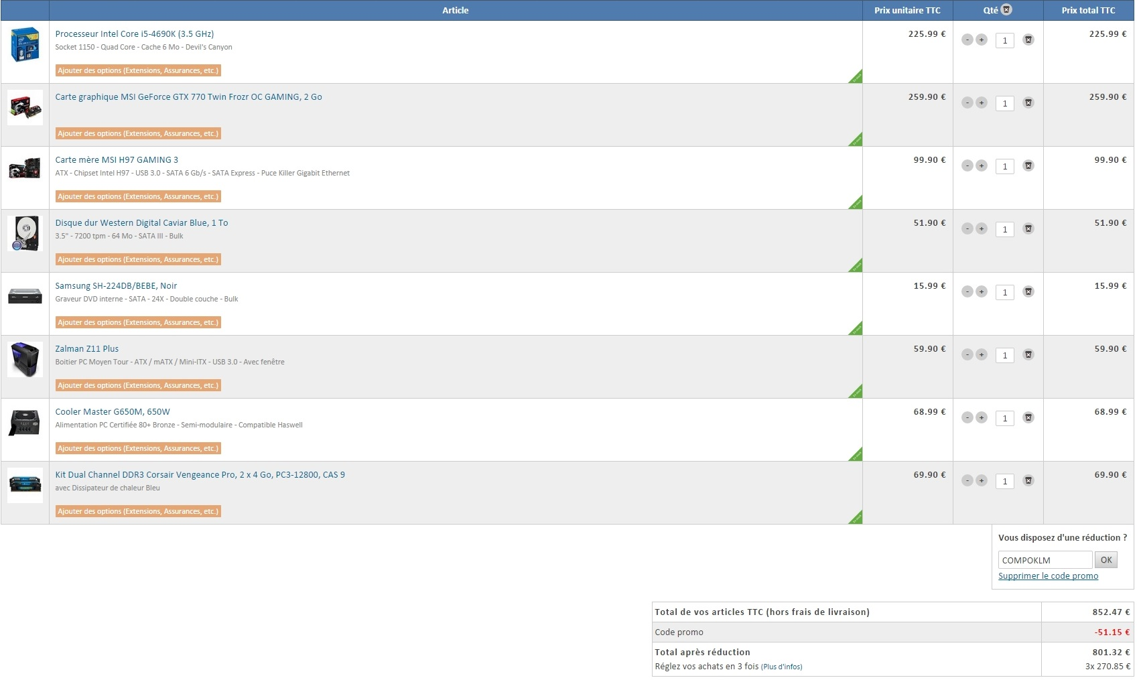Open Carte graphique MSI GeForce GTX 770 link
This screenshot has height=680, width=1139.
[x=188, y=96]
